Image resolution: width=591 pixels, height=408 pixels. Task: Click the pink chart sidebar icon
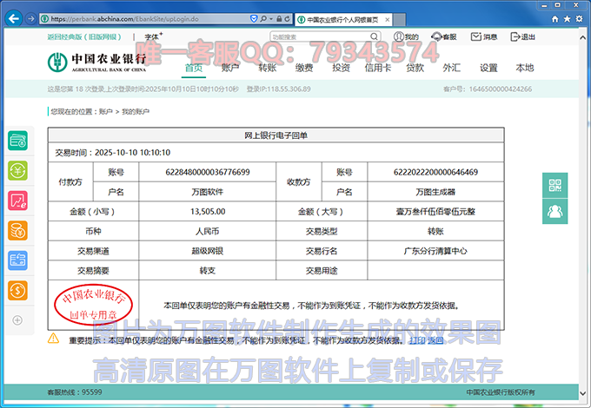(17, 201)
